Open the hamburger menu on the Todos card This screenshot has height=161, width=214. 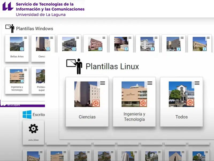click(x=197, y=83)
